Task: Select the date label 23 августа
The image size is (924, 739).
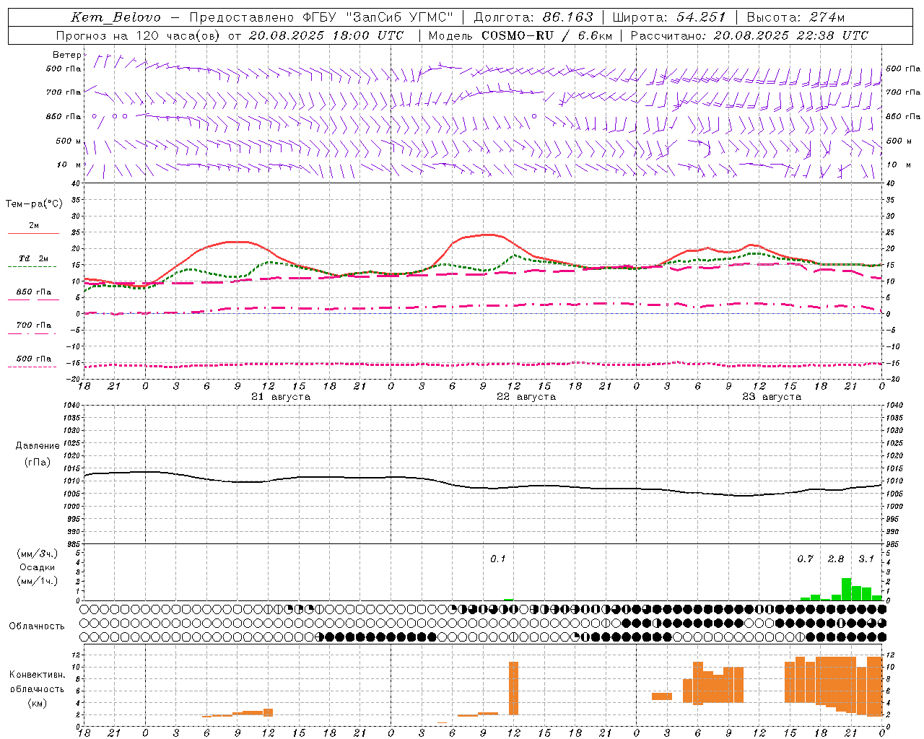Action: [x=772, y=397]
